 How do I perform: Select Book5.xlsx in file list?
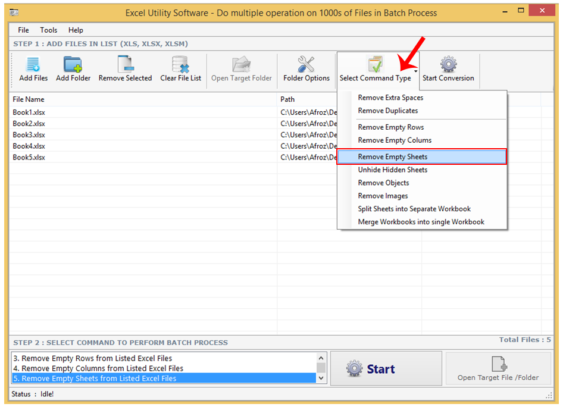(x=29, y=157)
